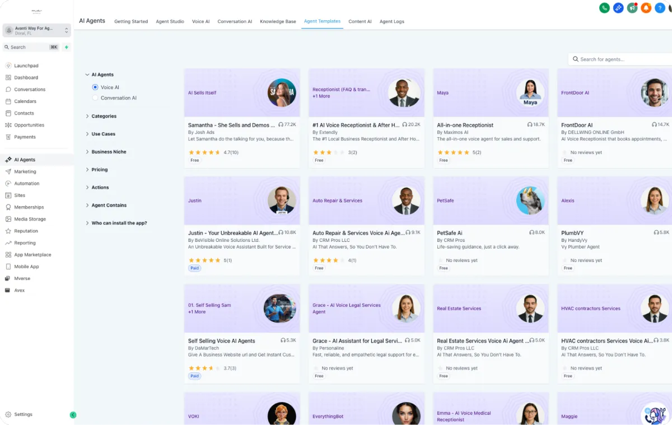
Task: Open the Samantha agent card thumbnail
Action: click(242, 93)
